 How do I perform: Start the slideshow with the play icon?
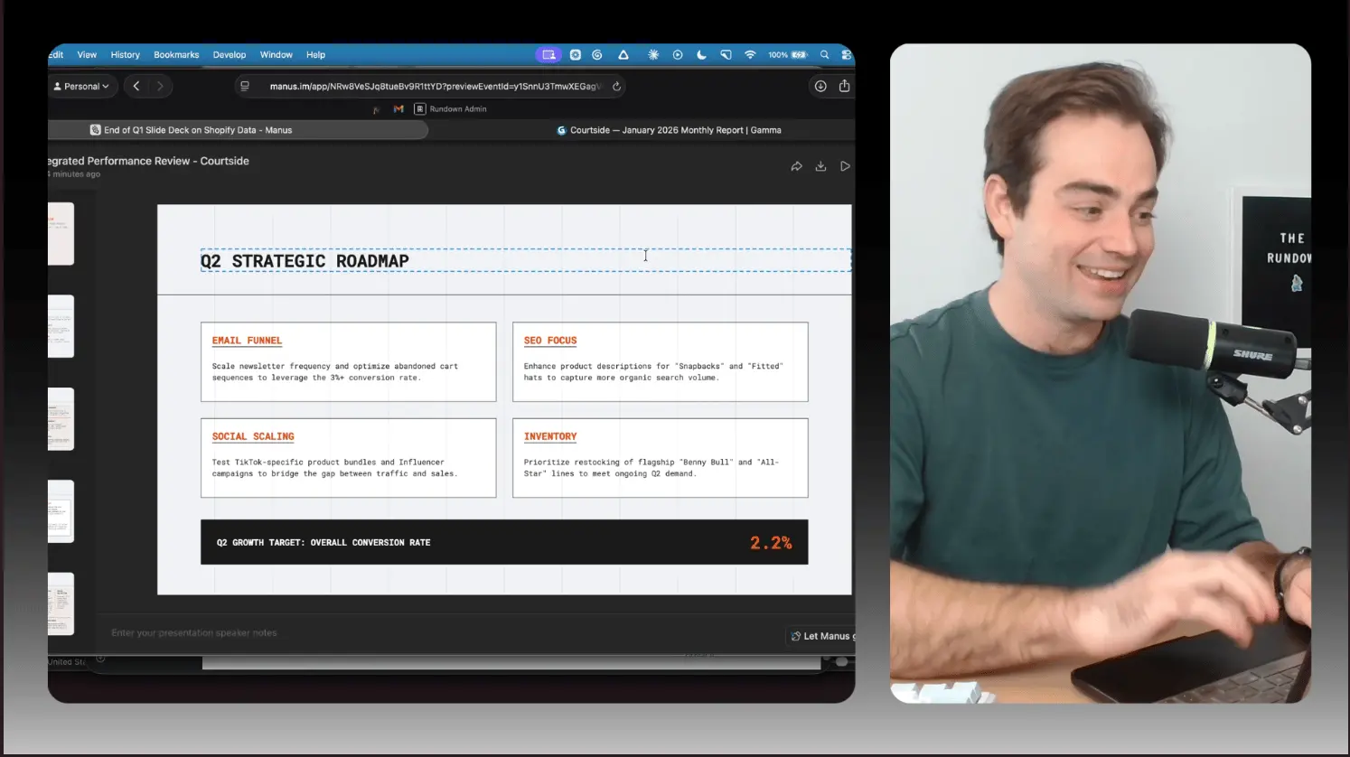(845, 166)
